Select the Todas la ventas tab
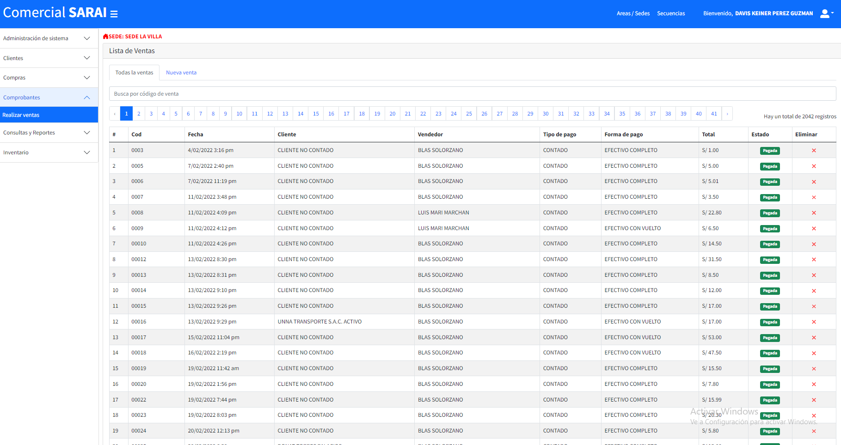Image resolution: width=841 pixels, height=445 pixels. click(134, 73)
